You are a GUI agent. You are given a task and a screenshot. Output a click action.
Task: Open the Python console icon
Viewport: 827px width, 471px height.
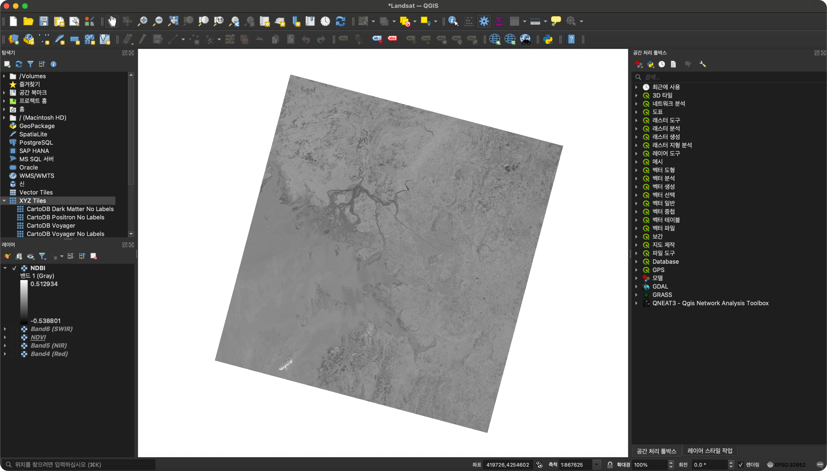(548, 39)
